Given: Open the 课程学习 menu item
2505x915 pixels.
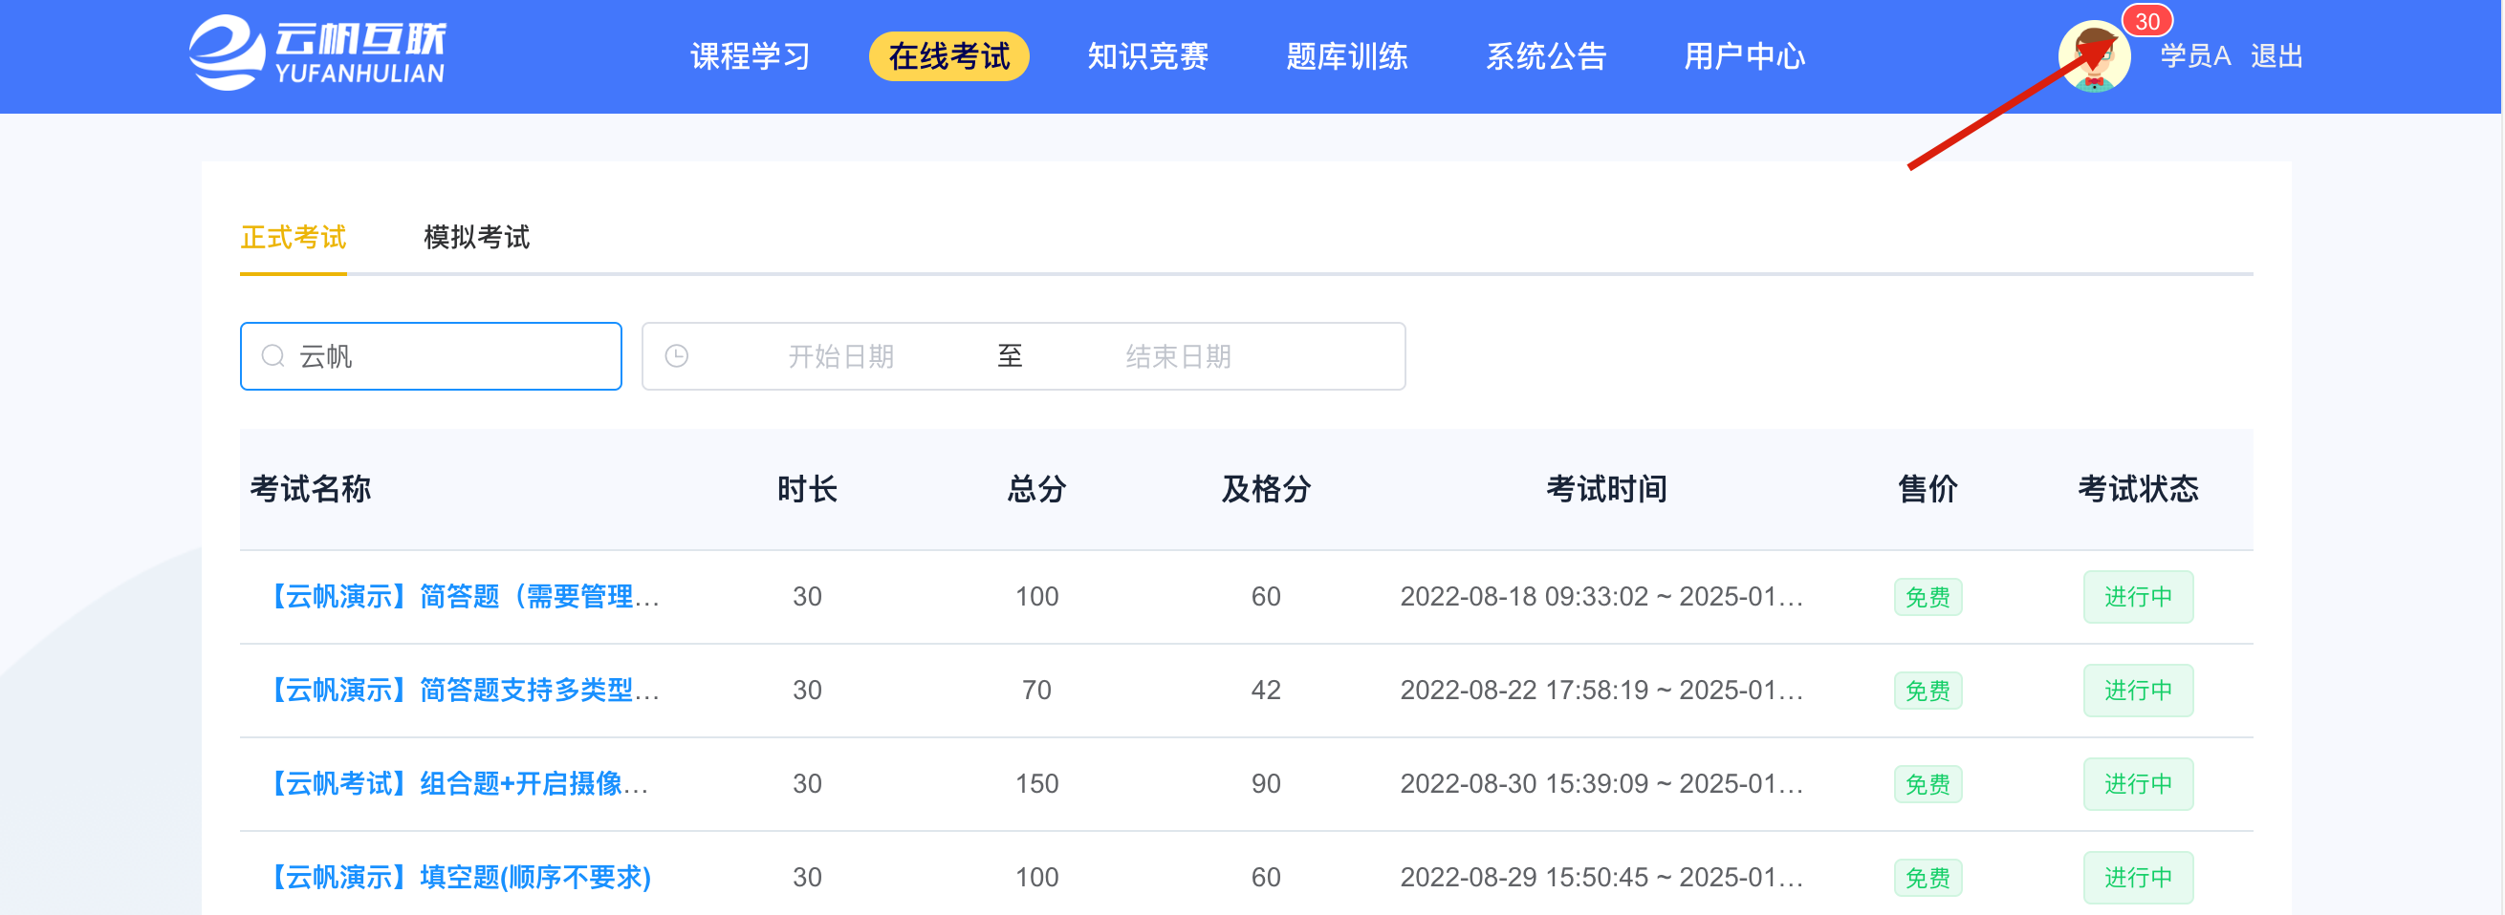Looking at the screenshot, I should [750, 56].
